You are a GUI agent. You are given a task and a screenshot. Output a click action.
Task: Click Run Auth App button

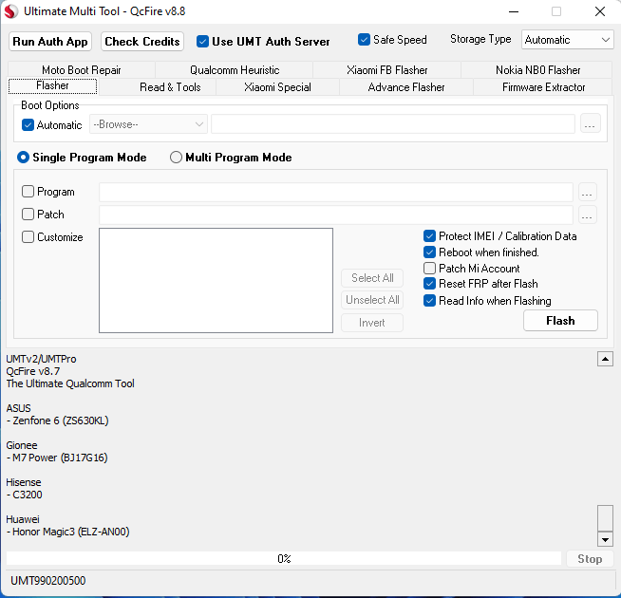[50, 42]
